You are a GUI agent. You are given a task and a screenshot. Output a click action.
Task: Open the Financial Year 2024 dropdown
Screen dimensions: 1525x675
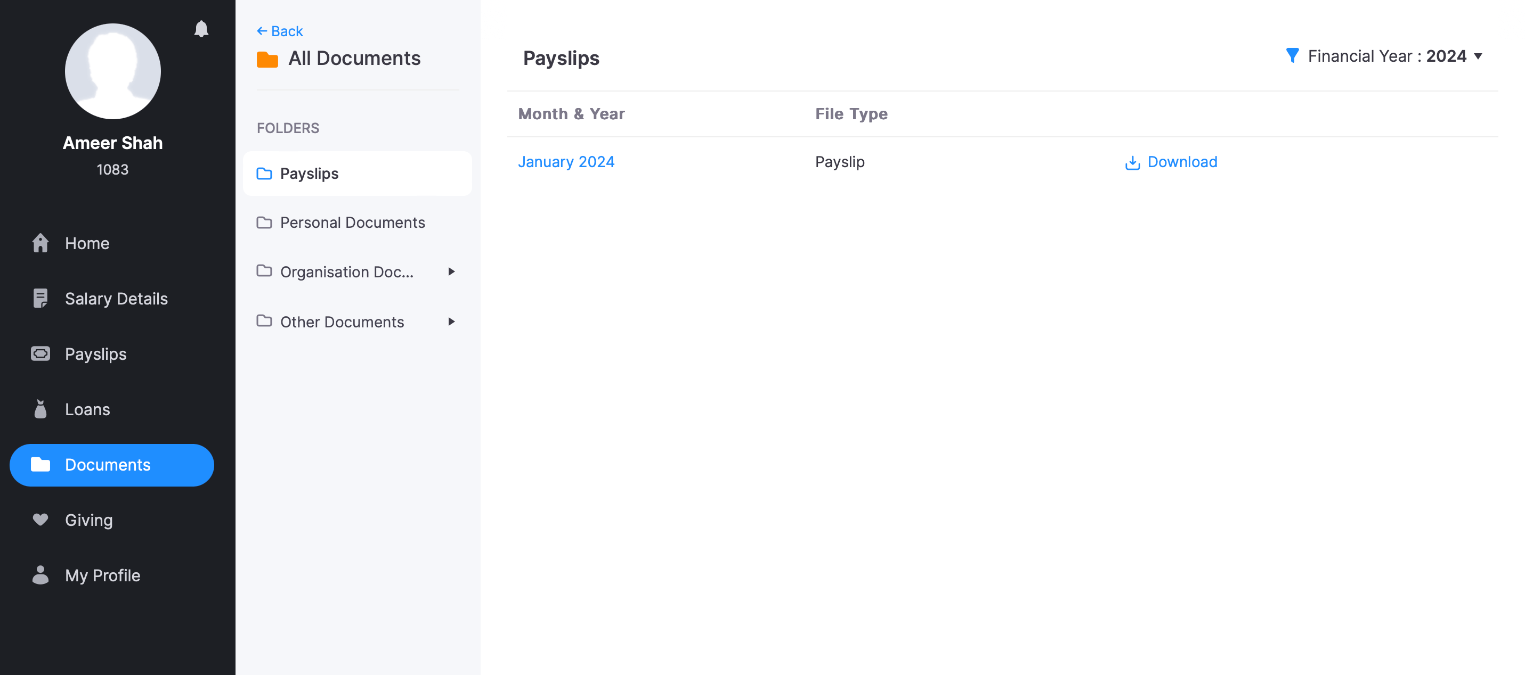point(1478,57)
